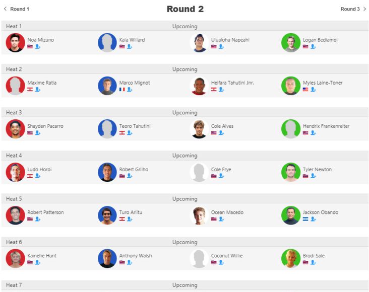Follow Coconut Willie using add-user icon

pos(221,262)
